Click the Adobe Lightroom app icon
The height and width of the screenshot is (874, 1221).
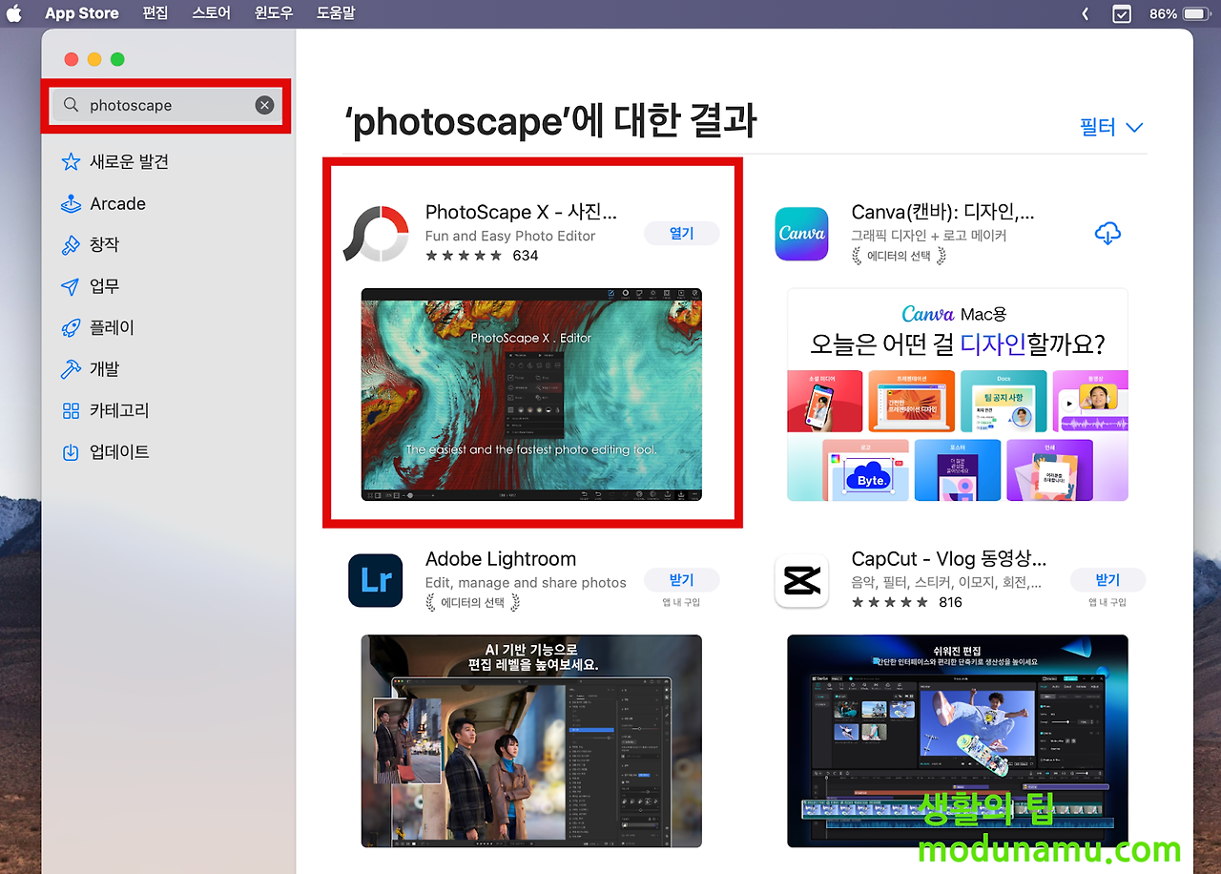pyautogui.click(x=376, y=580)
